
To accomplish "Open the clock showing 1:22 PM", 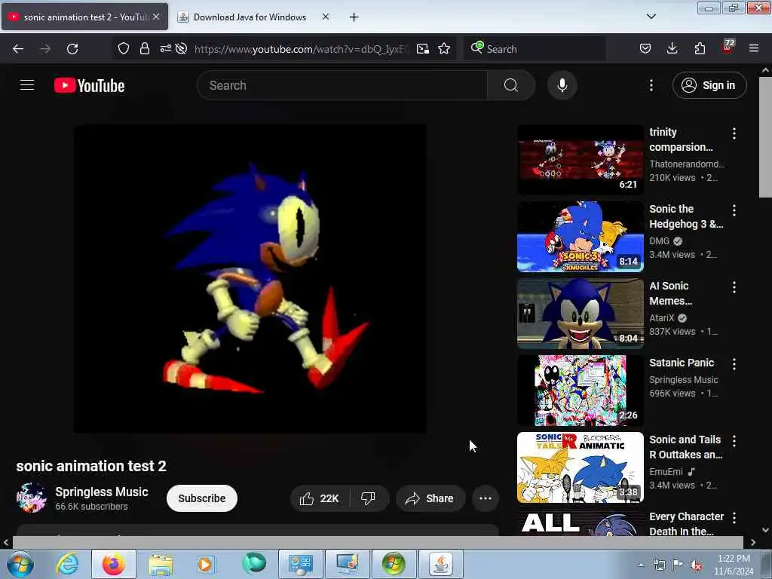I will pyautogui.click(x=734, y=564).
